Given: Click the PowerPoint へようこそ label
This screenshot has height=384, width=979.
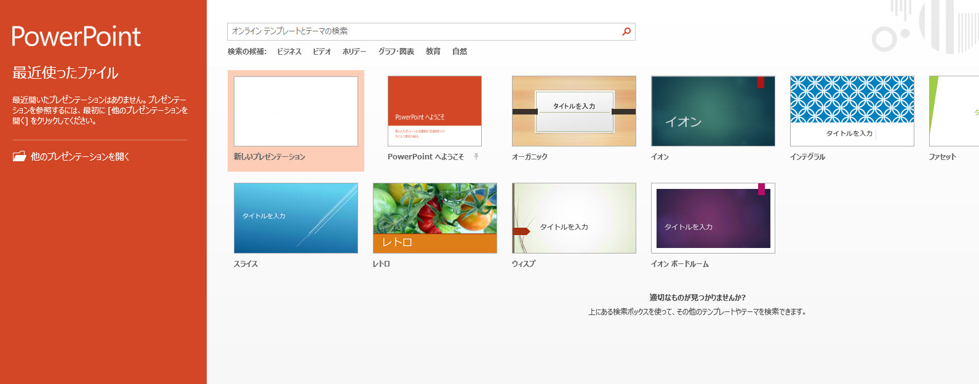Looking at the screenshot, I should [x=426, y=157].
